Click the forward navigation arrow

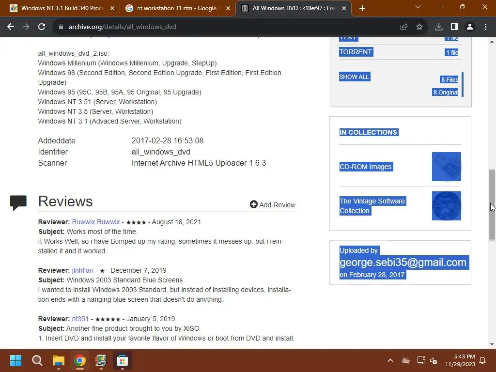(26, 27)
